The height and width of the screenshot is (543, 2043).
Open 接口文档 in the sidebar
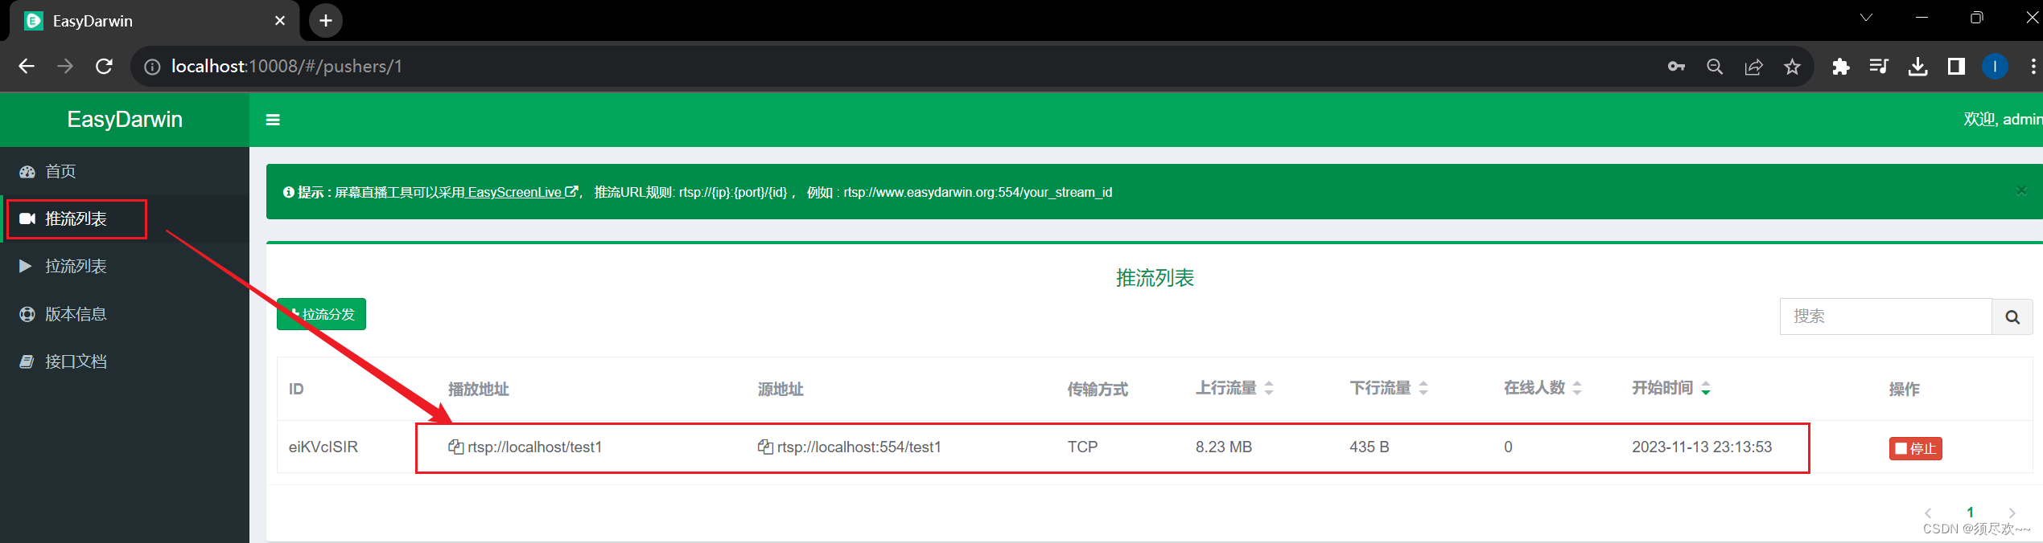(125, 361)
